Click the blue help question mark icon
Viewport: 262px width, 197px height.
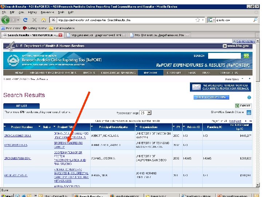point(249,97)
